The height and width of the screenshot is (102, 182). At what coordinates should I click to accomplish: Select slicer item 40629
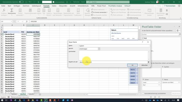tap(133, 83)
